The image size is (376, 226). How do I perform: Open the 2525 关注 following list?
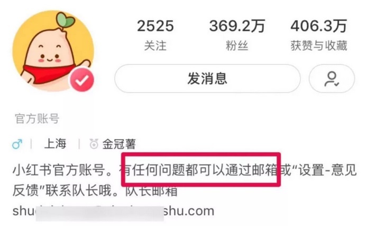click(155, 35)
